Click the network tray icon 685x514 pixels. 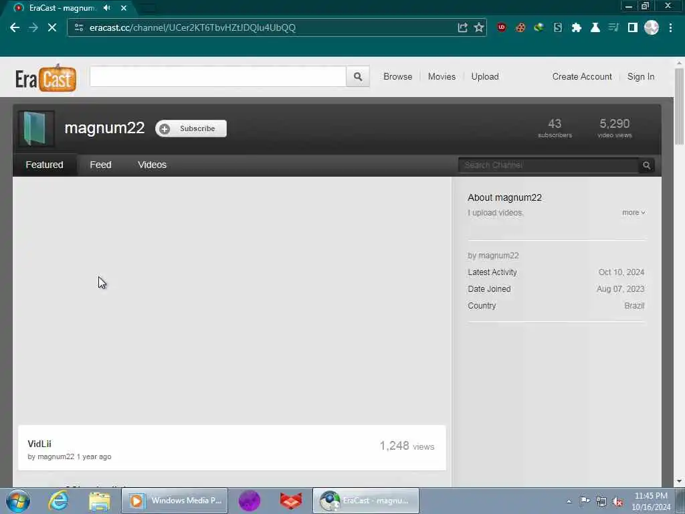[x=601, y=501]
